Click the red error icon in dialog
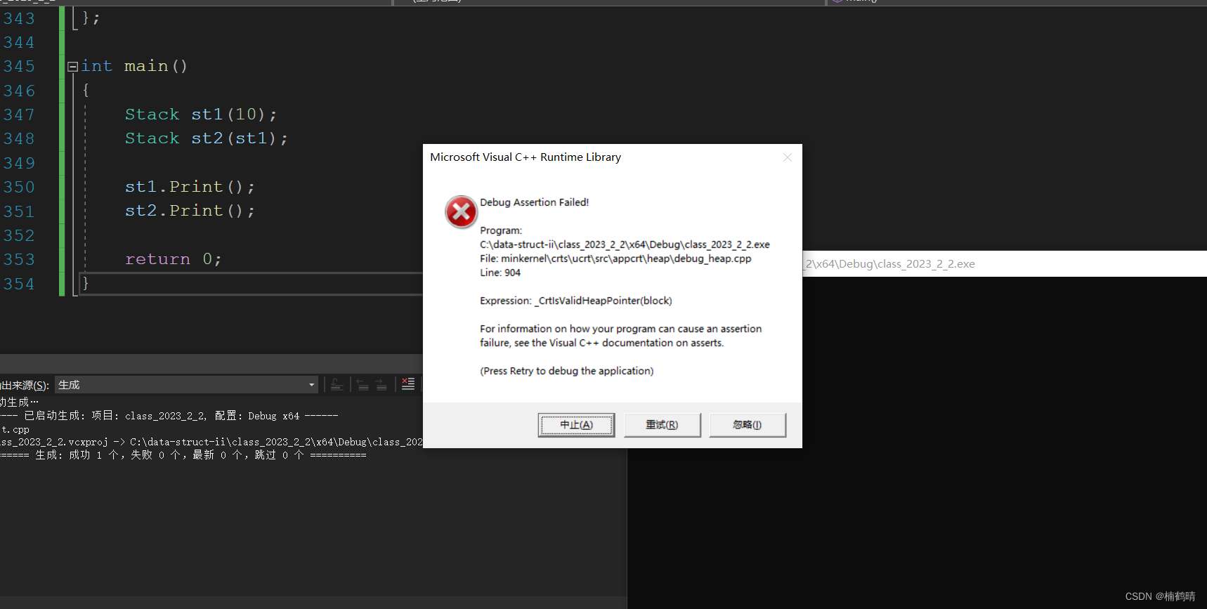 coord(461,212)
